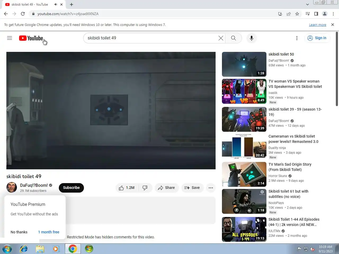Clear the search box text
The height and width of the screenshot is (254, 339).
[221, 38]
